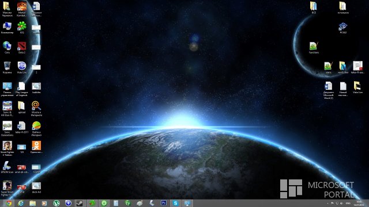Open the ВСЕ folder top right

[x=314, y=7]
